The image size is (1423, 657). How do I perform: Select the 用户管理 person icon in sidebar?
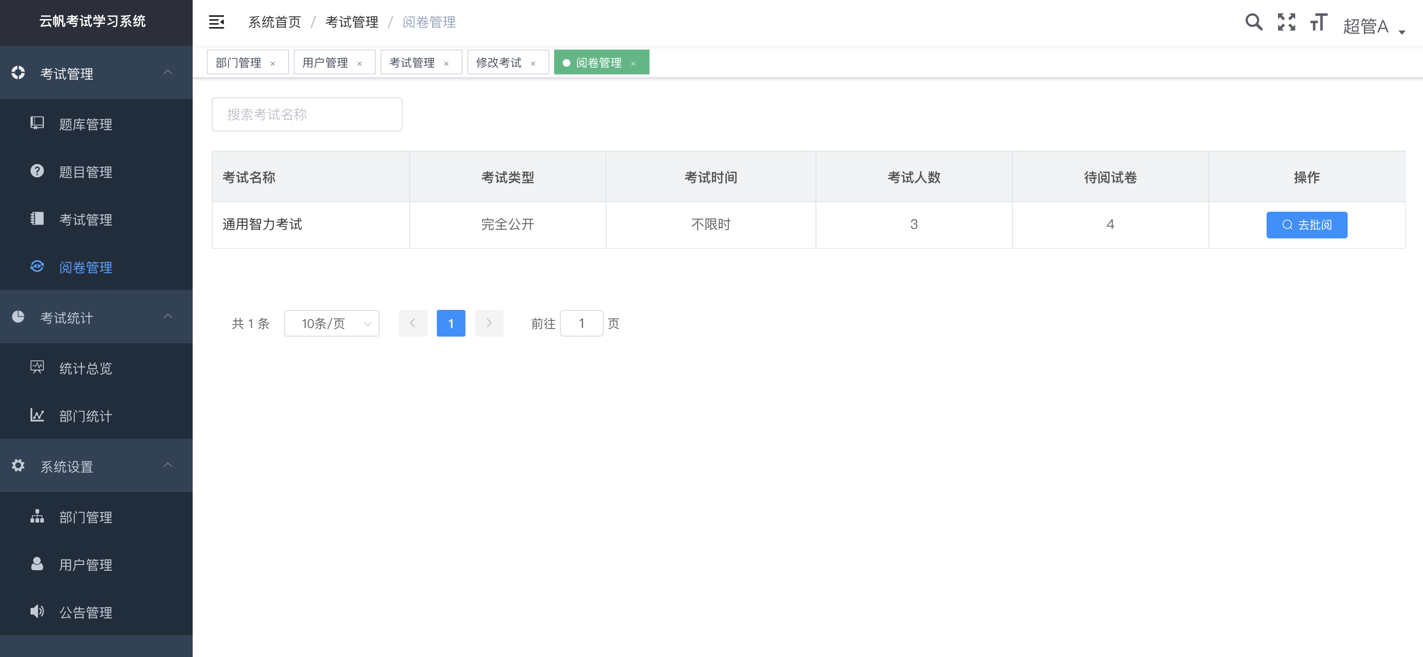click(37, 564)
